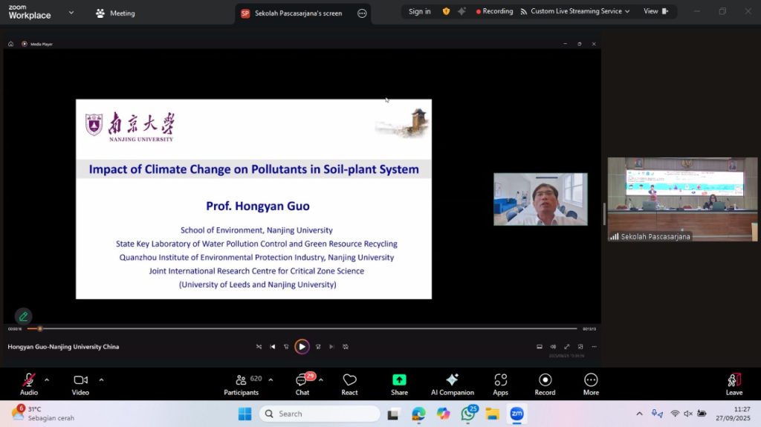Click Leave to exit the meeting

[x=734, y=383]
